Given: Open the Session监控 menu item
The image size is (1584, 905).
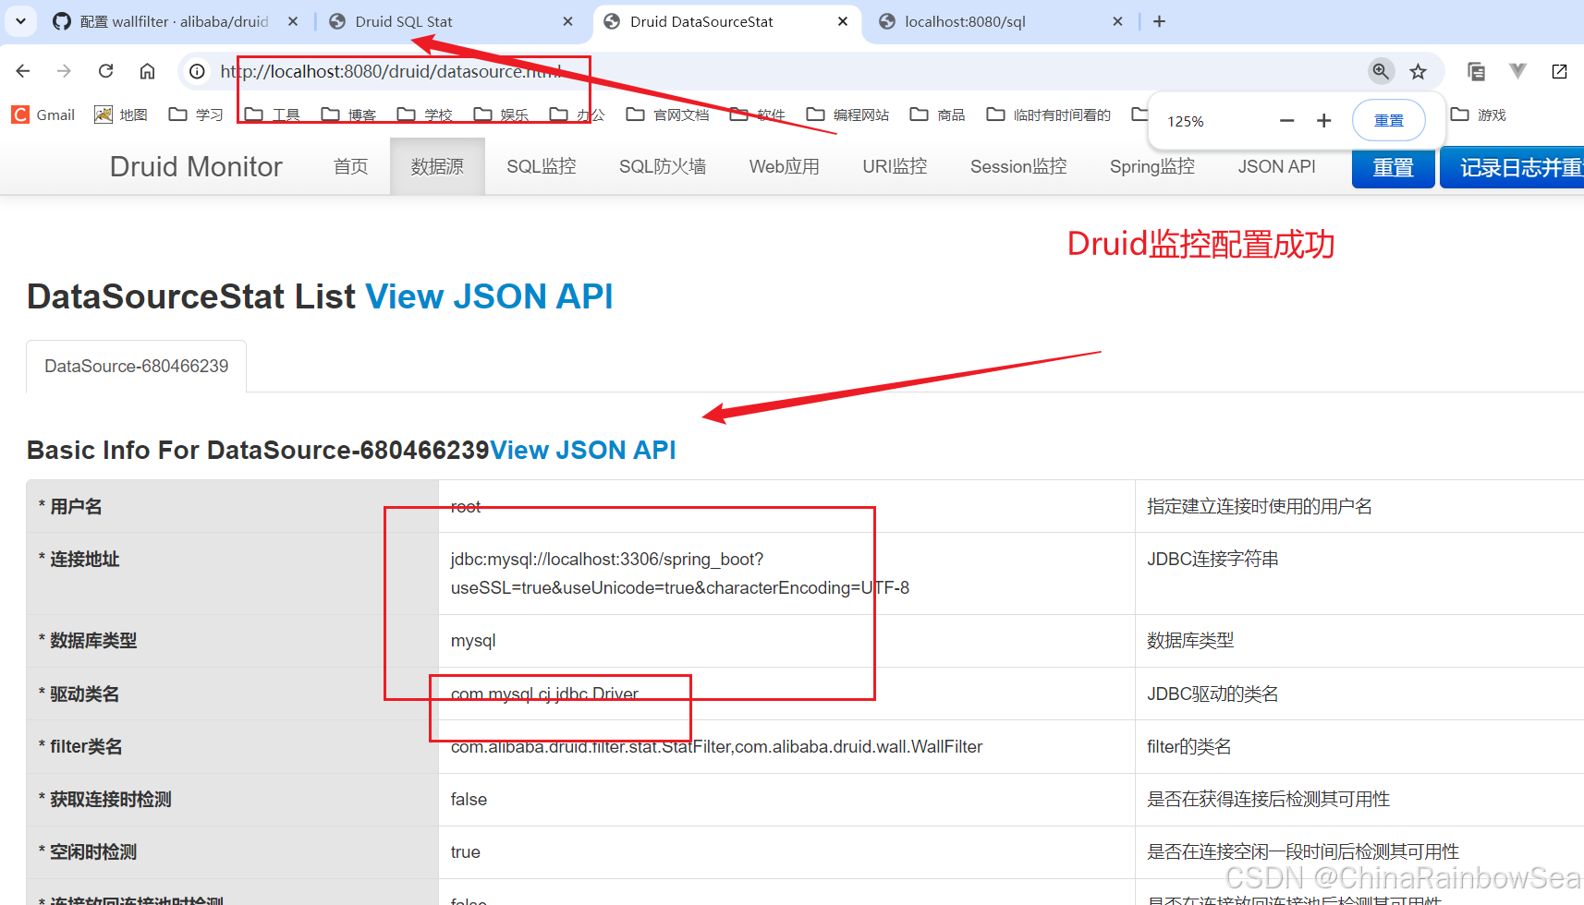Looking at the screenshot, I should [1018, 166].
